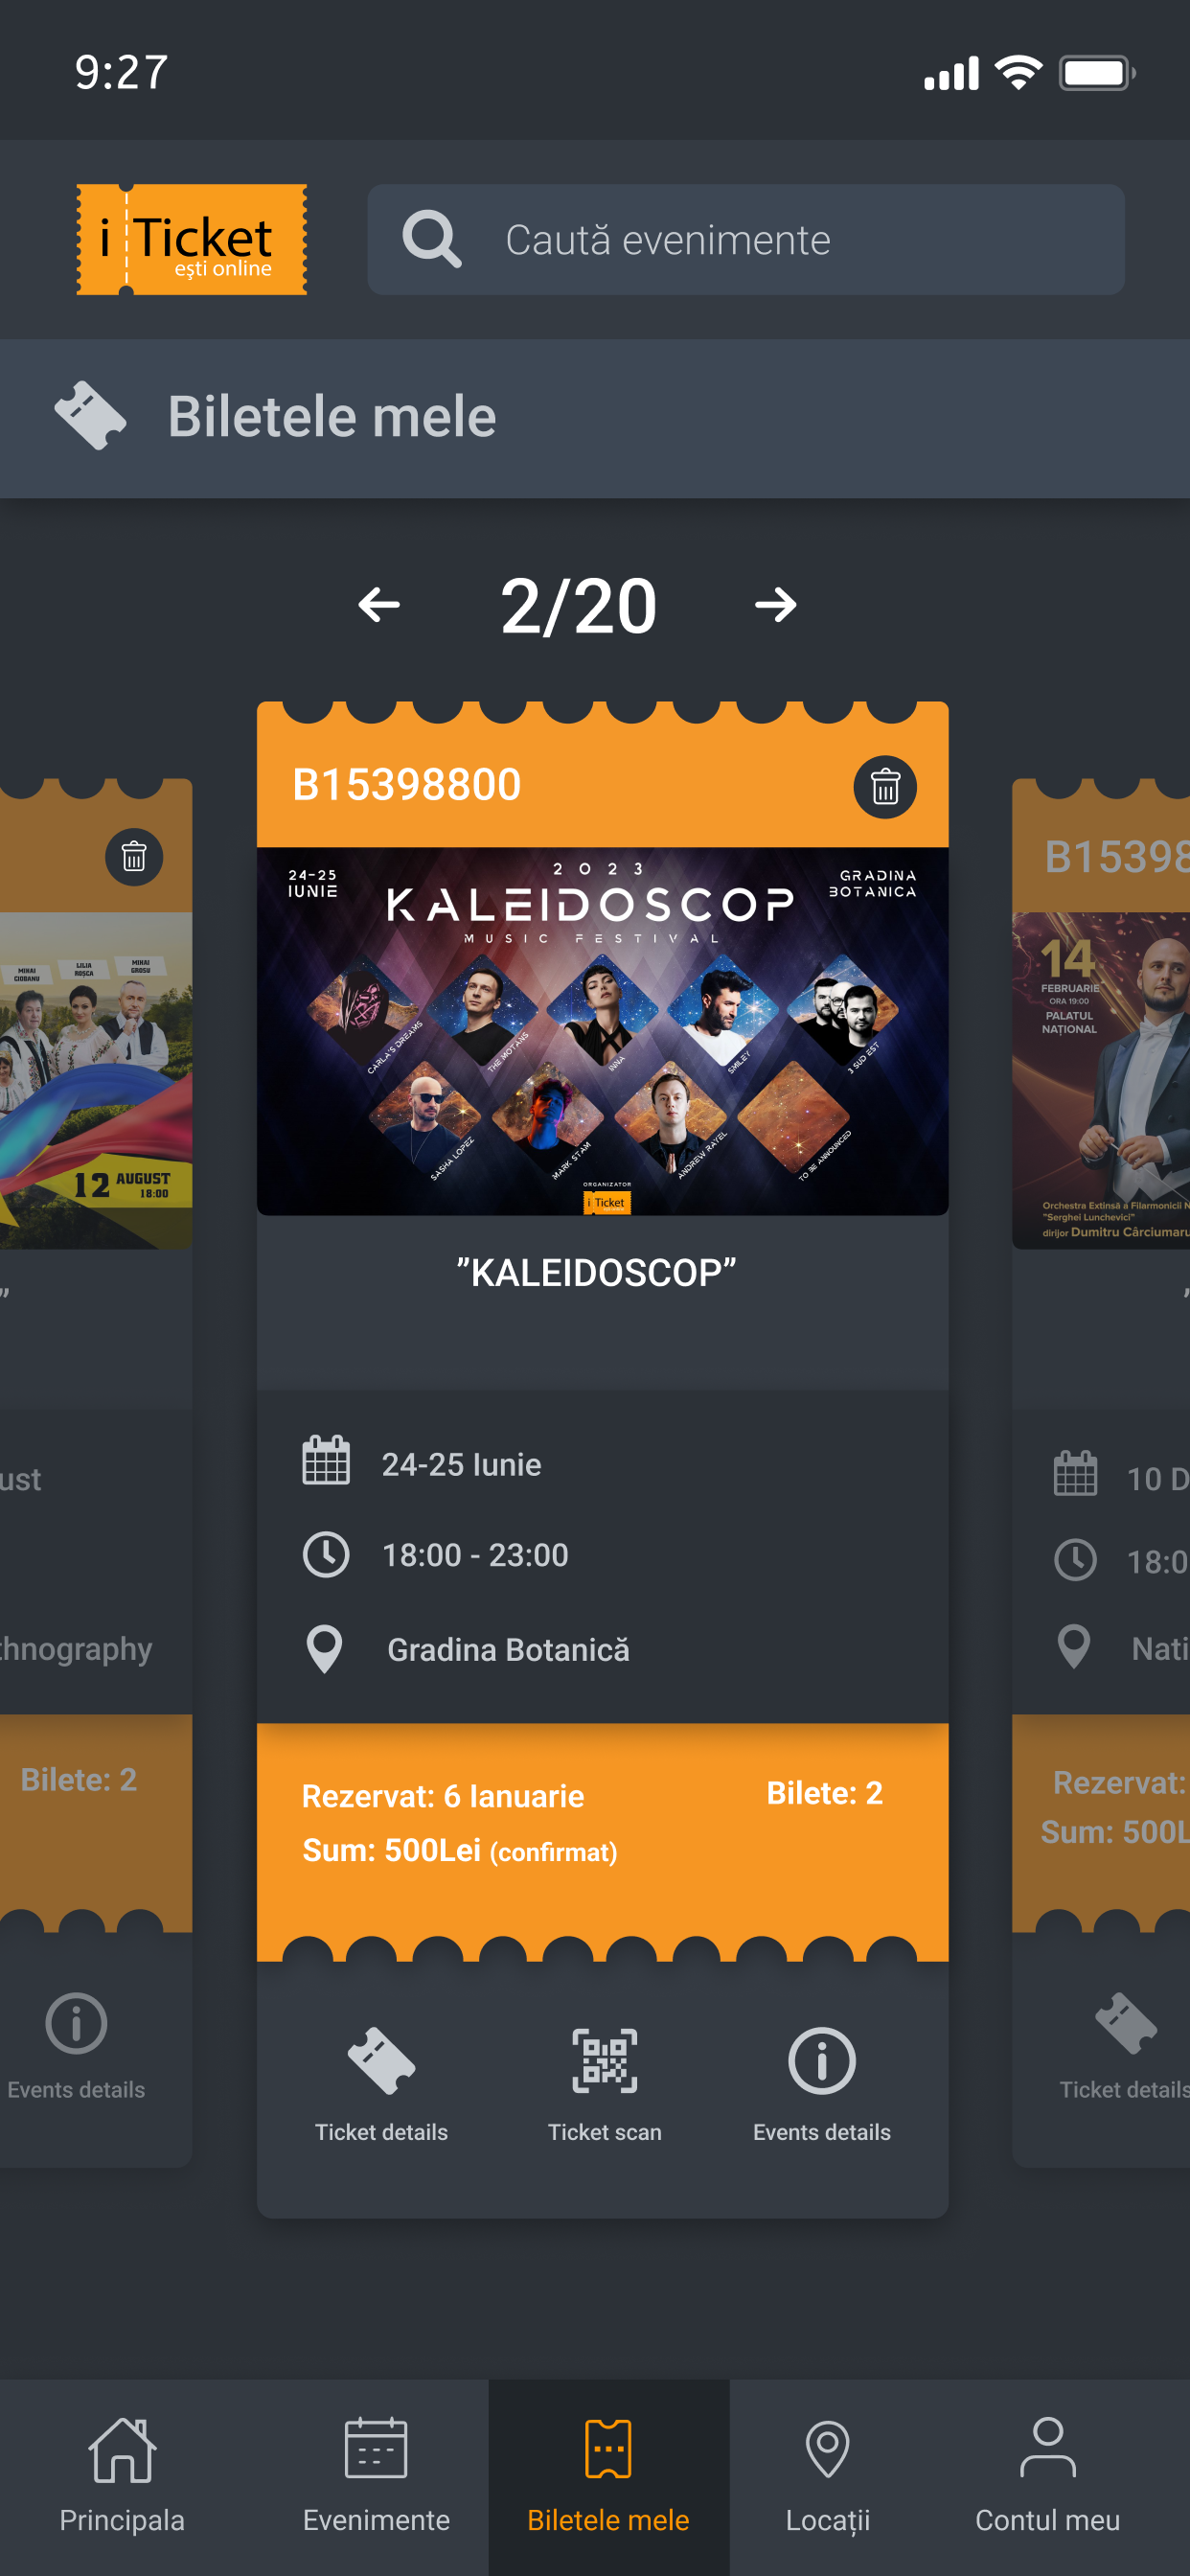The image size is (1190, 2576).
Task: Click the search magnifier icon
Action: pos(432,239)
